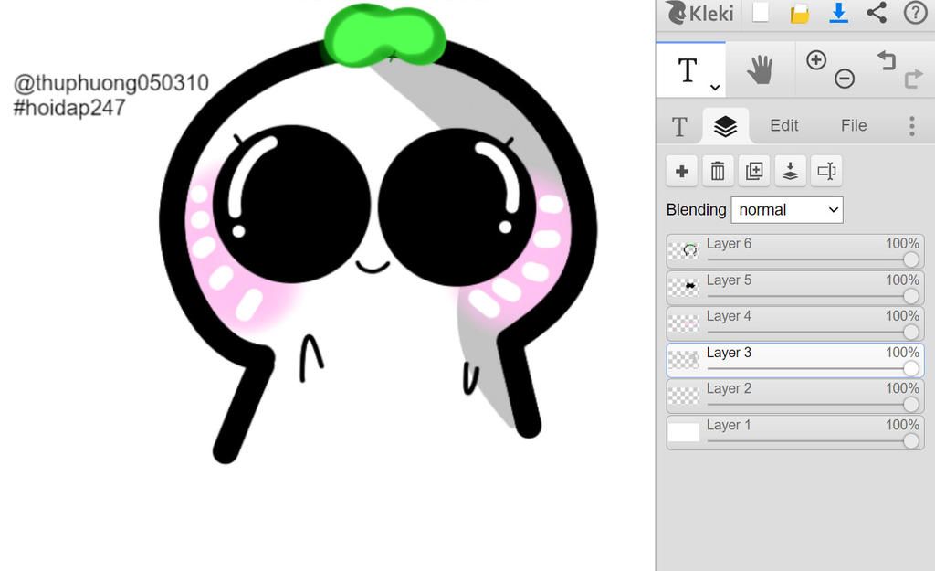
Task: Create a new blank image
Action: 761,13
